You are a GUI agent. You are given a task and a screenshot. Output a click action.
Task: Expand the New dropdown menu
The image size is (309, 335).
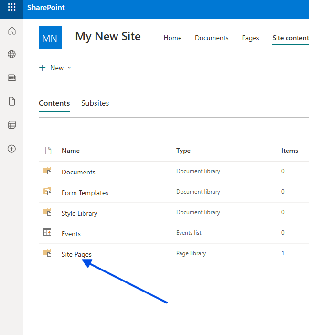(55, 68)
